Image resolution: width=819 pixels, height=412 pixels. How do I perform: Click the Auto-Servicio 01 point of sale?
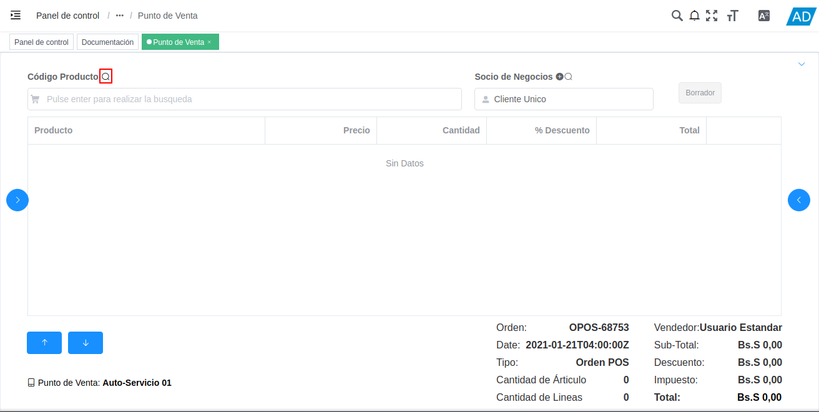137,383
